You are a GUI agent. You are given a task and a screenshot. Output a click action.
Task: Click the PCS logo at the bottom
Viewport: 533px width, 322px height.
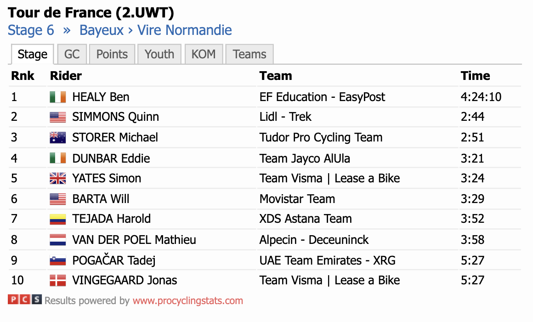[25, 299]
